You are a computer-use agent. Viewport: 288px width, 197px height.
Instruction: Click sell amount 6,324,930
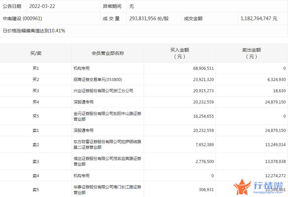click(277, 80)
